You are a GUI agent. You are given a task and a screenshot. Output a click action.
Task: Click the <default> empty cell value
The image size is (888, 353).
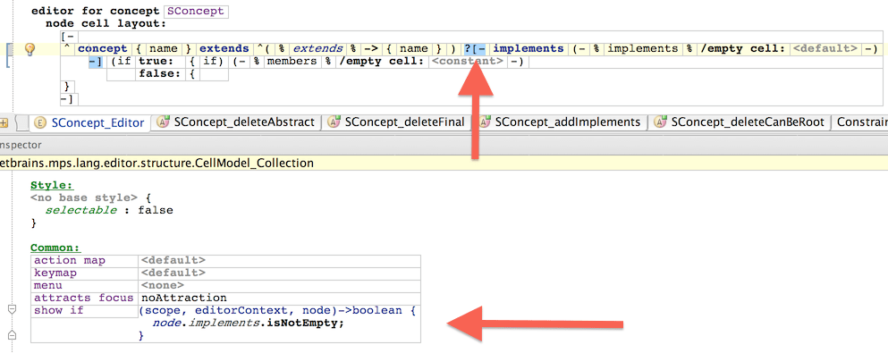(x=825, y=48)
